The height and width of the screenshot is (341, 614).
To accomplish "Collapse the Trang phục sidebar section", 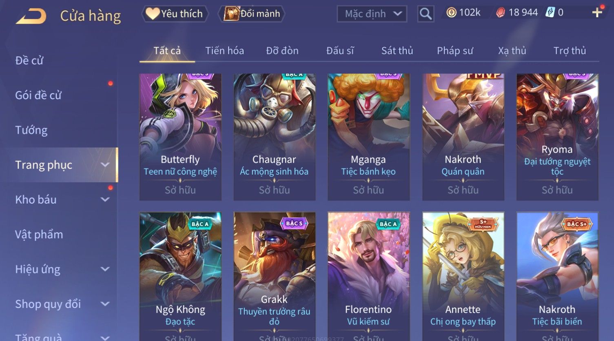I will [x=105, y=165].
